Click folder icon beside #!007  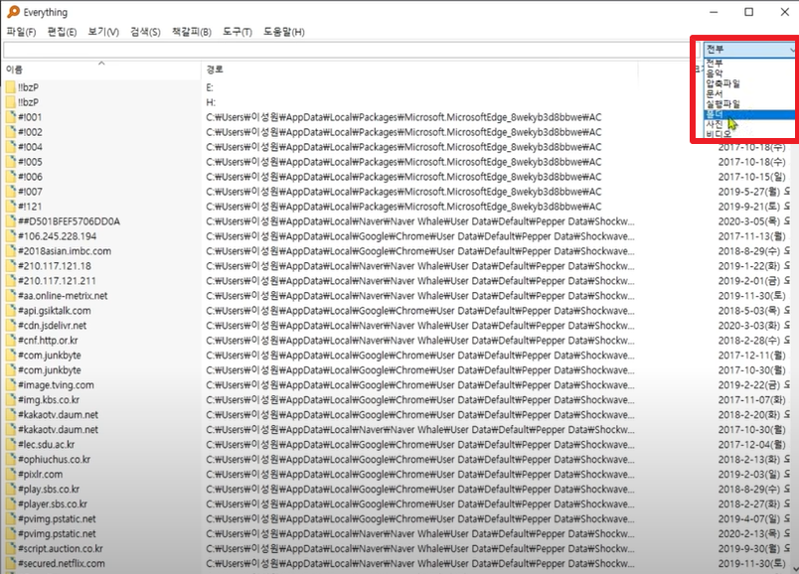tap(10, 192)
